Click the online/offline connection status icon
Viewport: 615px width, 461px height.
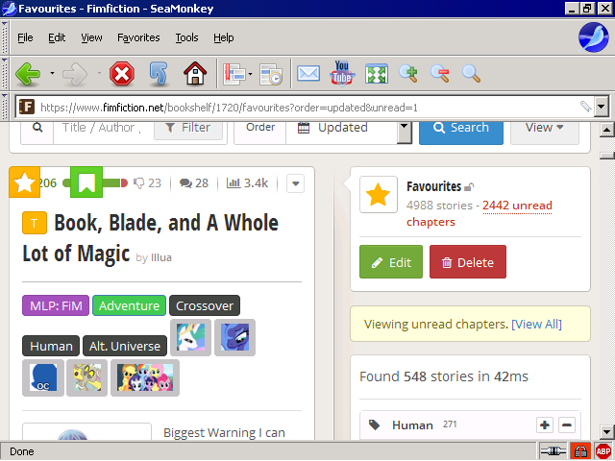point(553,451)
